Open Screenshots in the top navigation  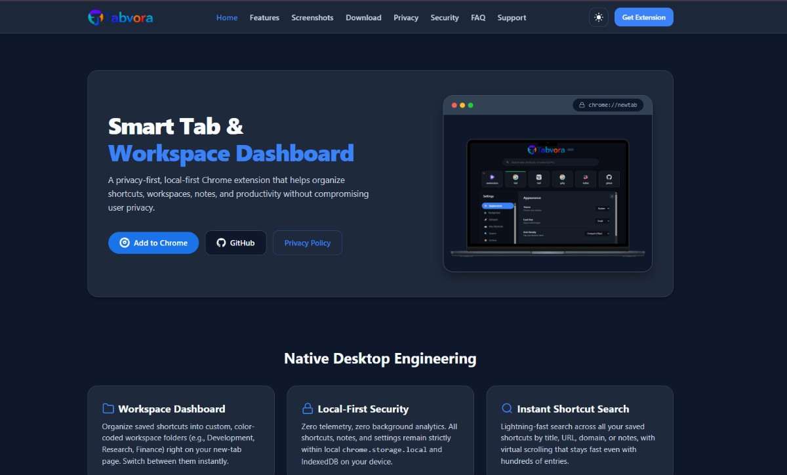click(x=312, y=18)
